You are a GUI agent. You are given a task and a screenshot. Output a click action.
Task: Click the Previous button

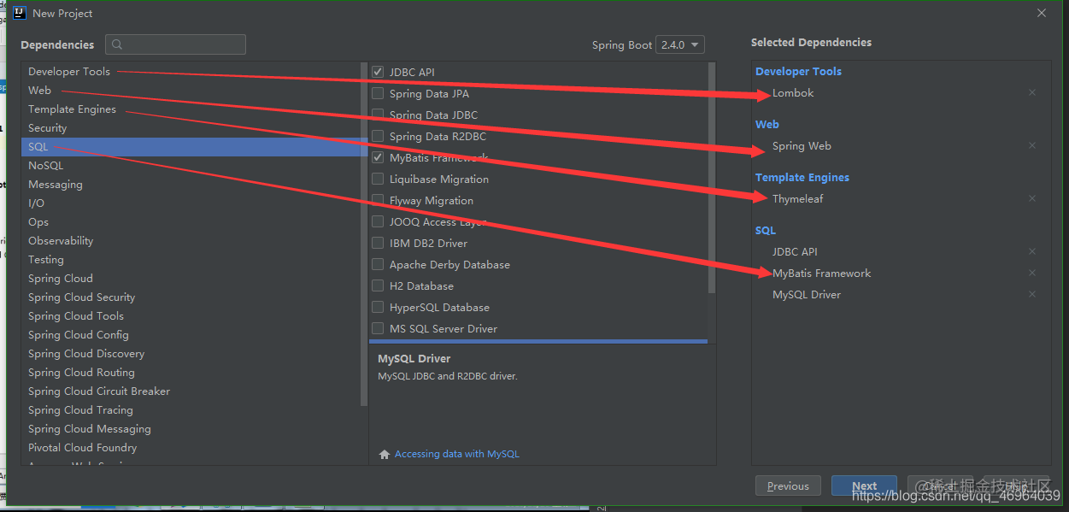(x=788, y=486)
